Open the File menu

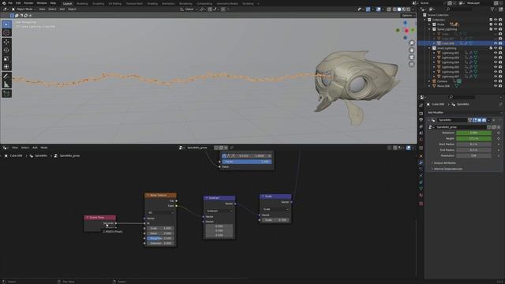(10, 3)
